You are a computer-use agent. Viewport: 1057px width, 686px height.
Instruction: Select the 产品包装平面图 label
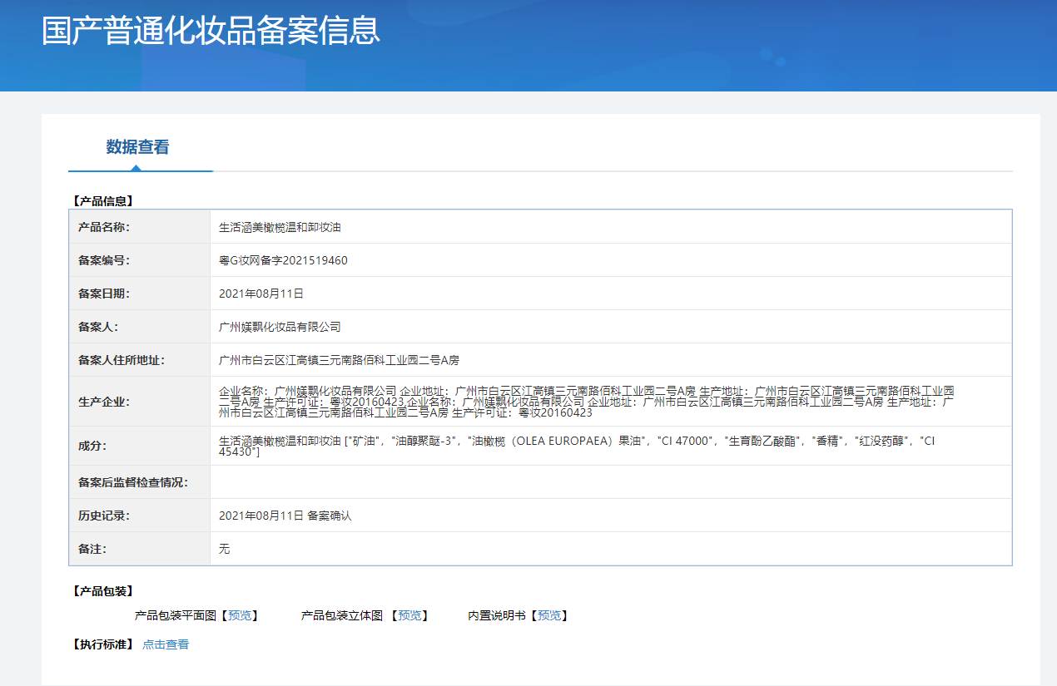pyautogui.click(x=176, y=615)
